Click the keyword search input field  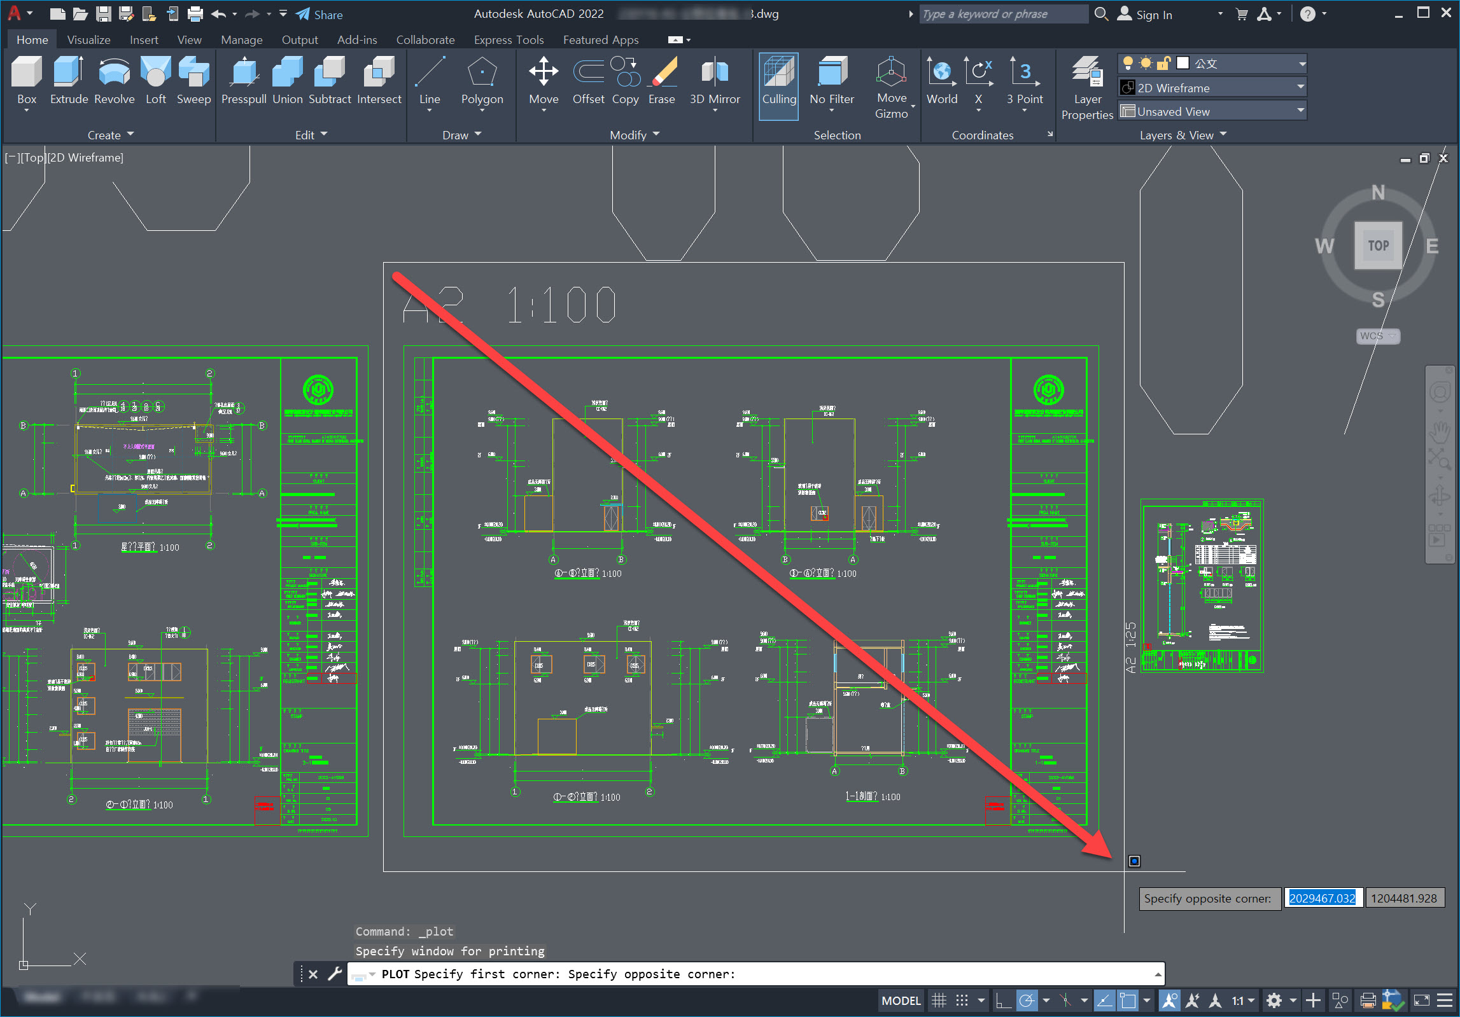click(1002, 14)
